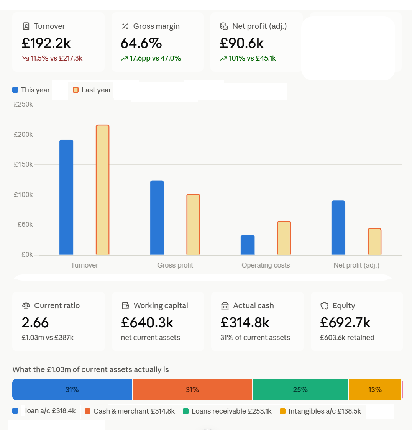The image size is (412, 430).
Task: Click the Net profit coins icon
Action: 224,26
